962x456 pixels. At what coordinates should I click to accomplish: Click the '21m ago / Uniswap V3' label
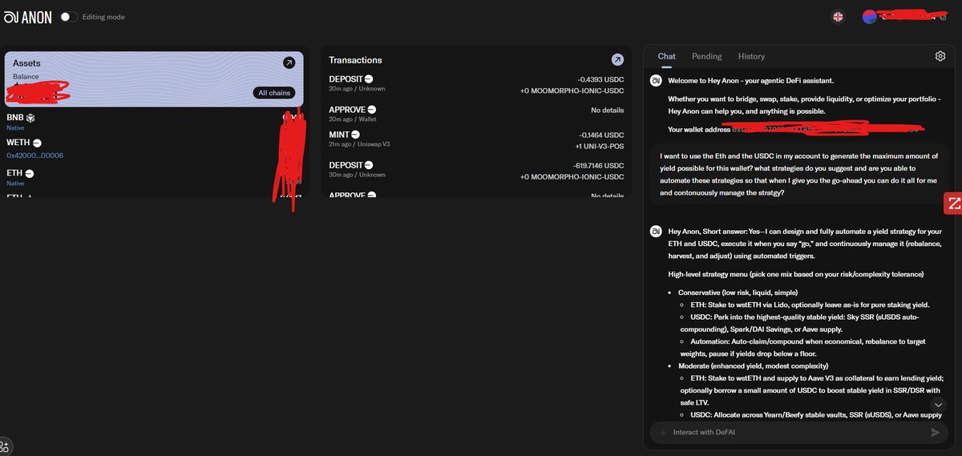360,146
